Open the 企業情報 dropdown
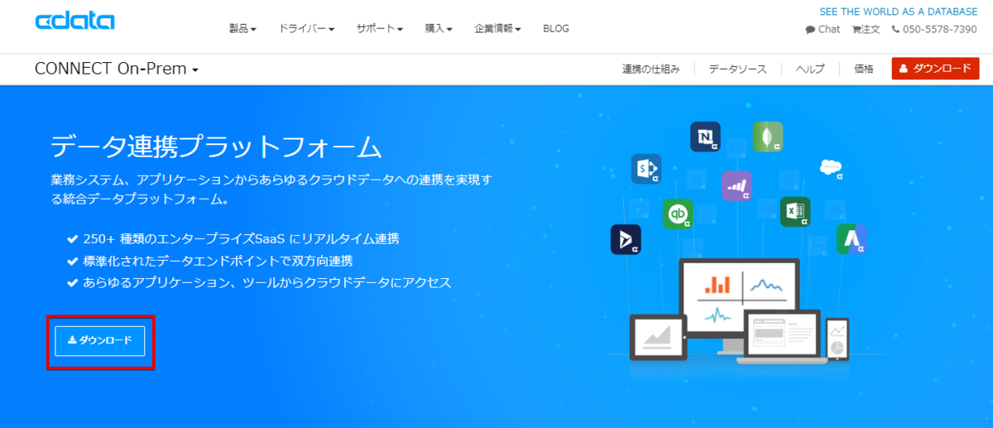The width and height of the screenshot is (993, 428). click(497, 28)
